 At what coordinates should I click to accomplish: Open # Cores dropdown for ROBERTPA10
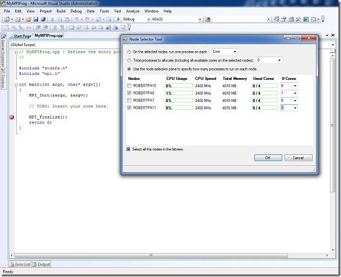coord(295,86)
